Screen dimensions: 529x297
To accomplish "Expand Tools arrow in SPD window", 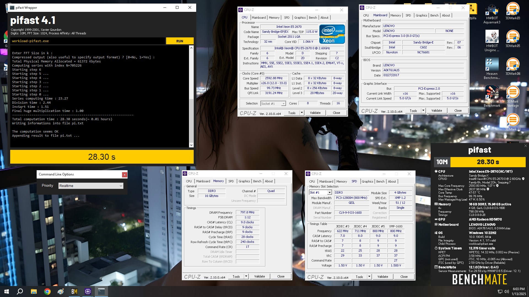I will 369,277.
